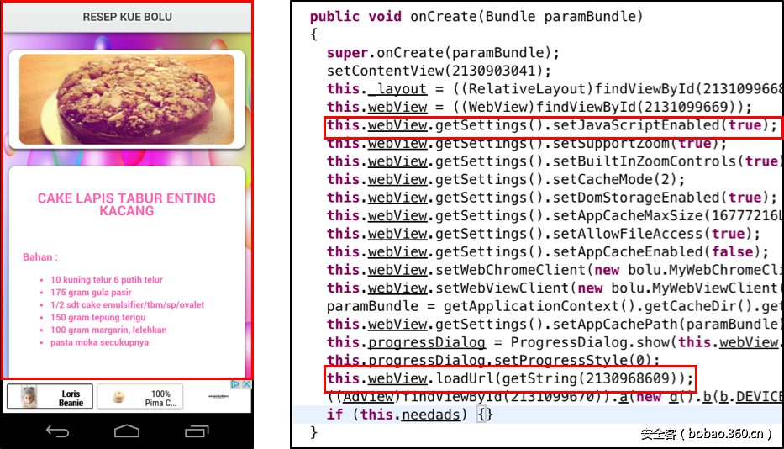The image size is (784, 449).
Task: Tap the Android back navigation icon
Action: 58,431
